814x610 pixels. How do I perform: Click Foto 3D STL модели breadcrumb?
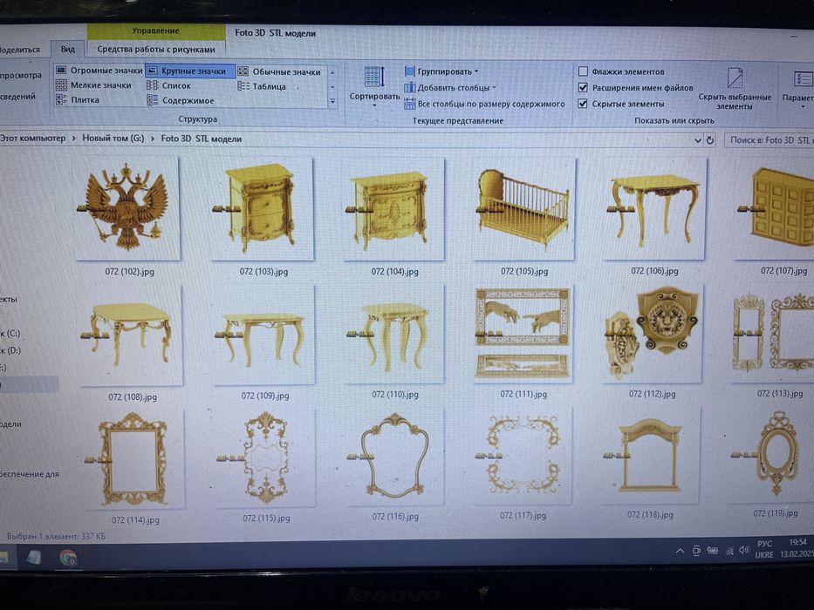coord(201,139)
